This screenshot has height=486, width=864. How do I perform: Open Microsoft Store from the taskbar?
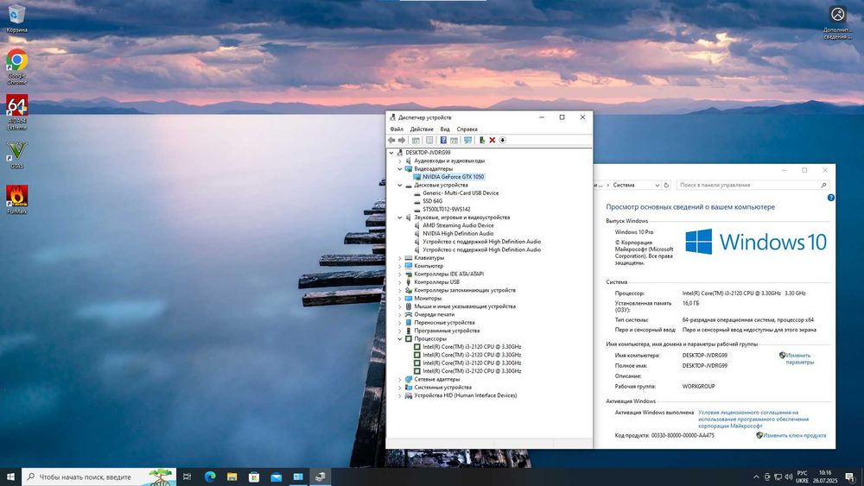[x=254, y=477]
